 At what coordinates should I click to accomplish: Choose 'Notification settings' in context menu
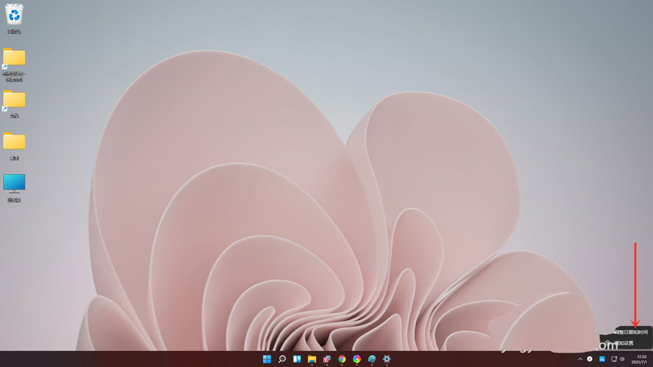[624, 343]
